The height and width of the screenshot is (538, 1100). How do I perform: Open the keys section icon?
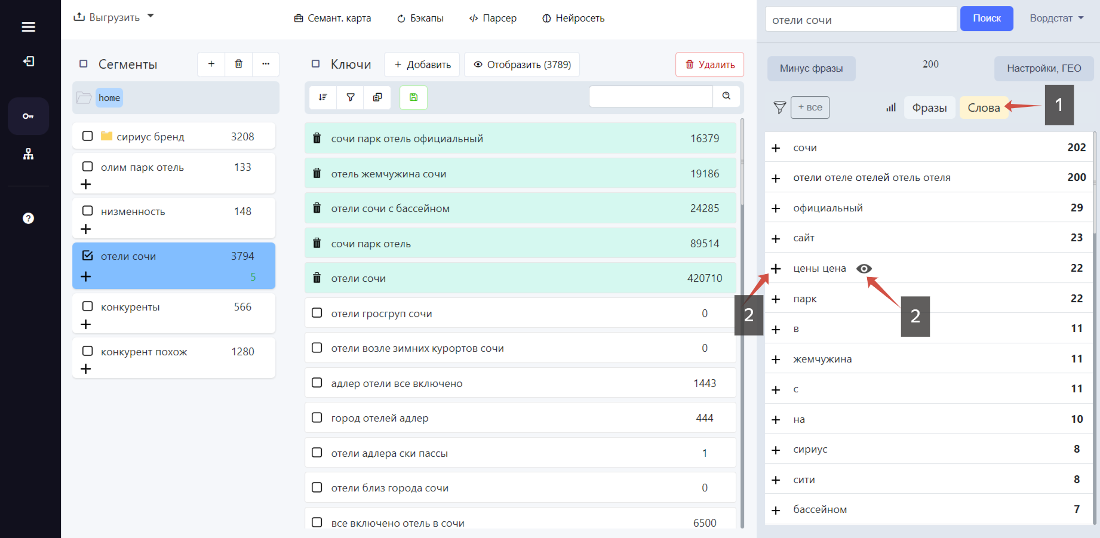coord(28,116)
